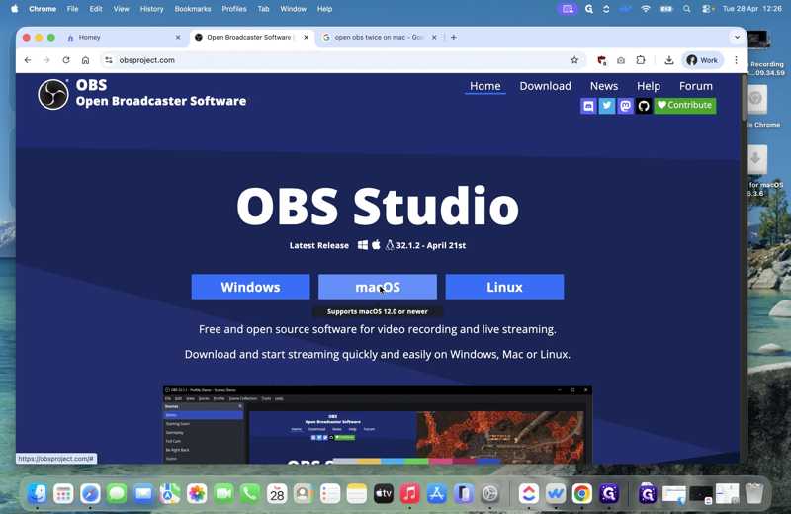Download OBS Studio for Linux
The width and height of the screenshot is (791, 514).
click(504, 287)
